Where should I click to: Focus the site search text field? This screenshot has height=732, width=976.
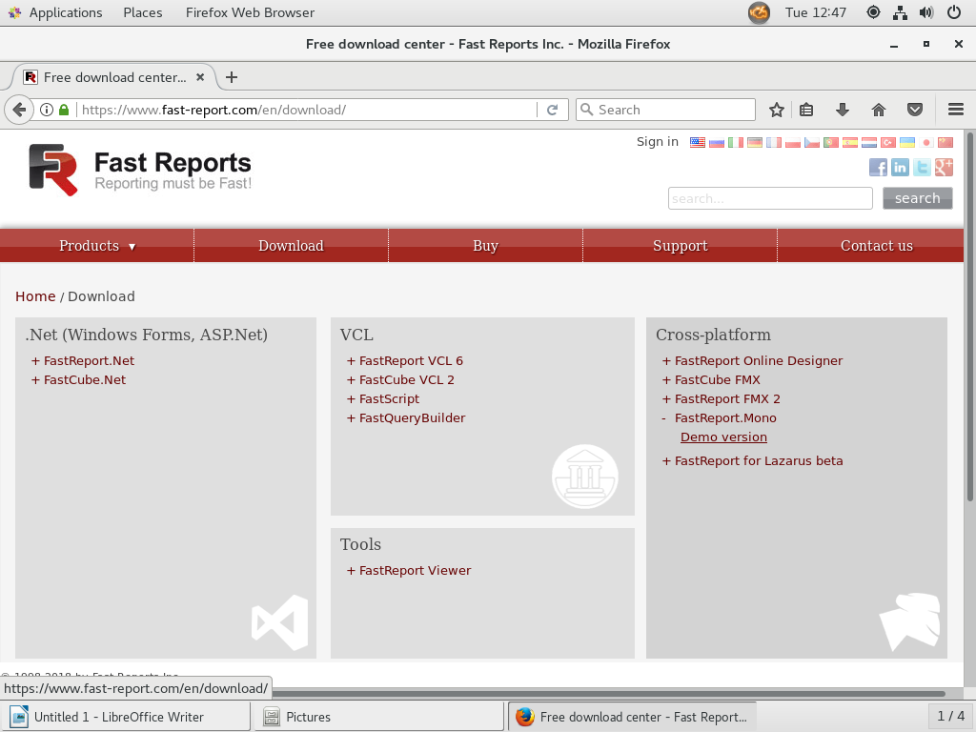click(770, 198)
